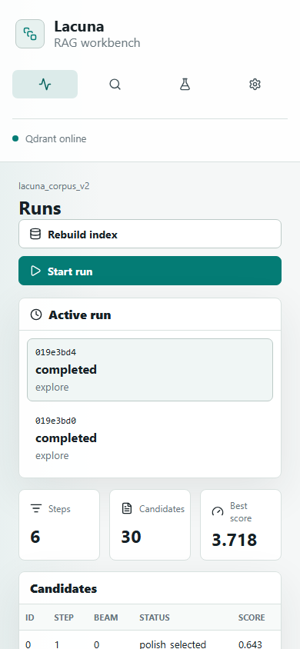Open the settings tab with the gear icon

tap(255, 84)
